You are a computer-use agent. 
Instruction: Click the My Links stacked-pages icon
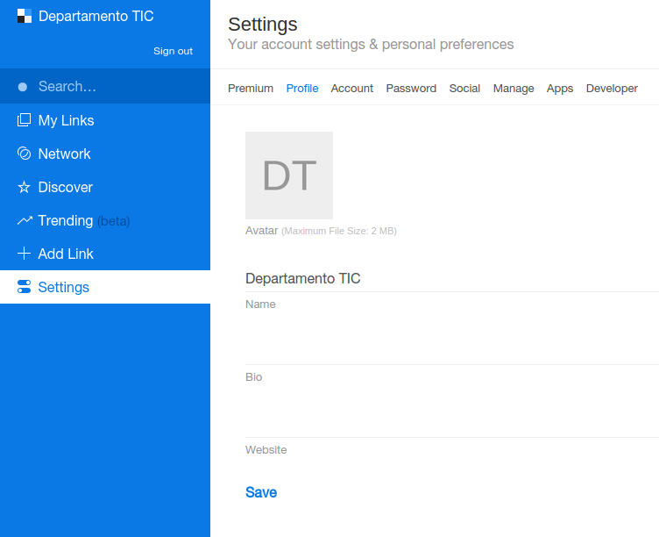pos(24,120)
